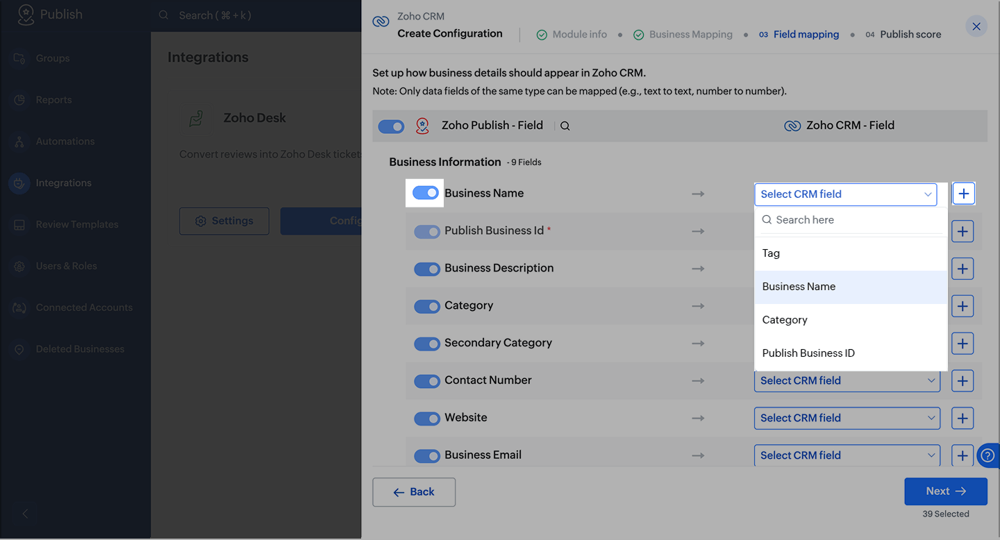The height and width of the screenshot is (540, 1000).
Task: Click the Next button
Action: (945, 491)
